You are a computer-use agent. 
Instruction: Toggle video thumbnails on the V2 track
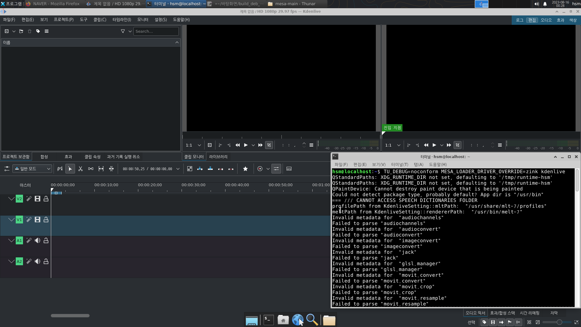pyautogui.click(x=37, y=199)
